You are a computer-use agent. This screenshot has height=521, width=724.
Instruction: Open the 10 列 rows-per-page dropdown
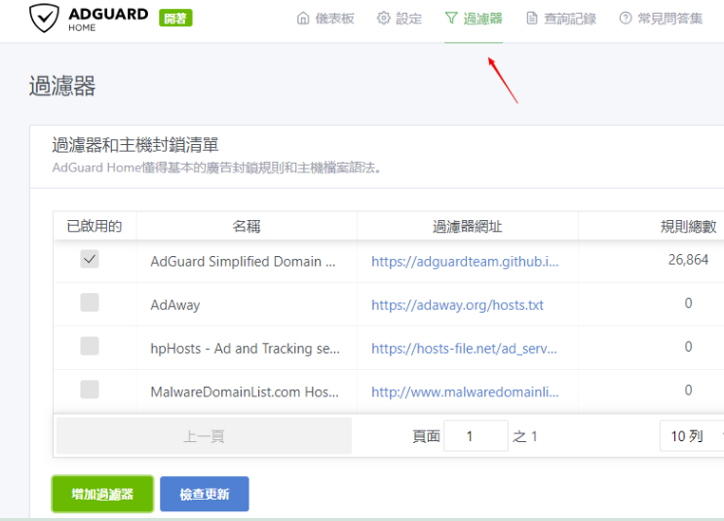pos(692,436)
